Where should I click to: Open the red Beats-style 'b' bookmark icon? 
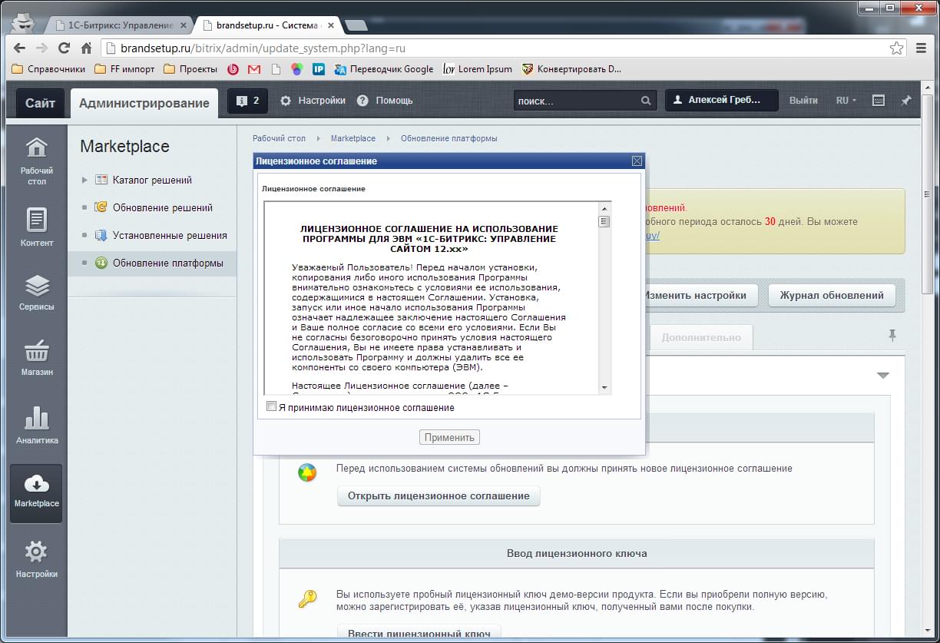[x=233, y=69]
